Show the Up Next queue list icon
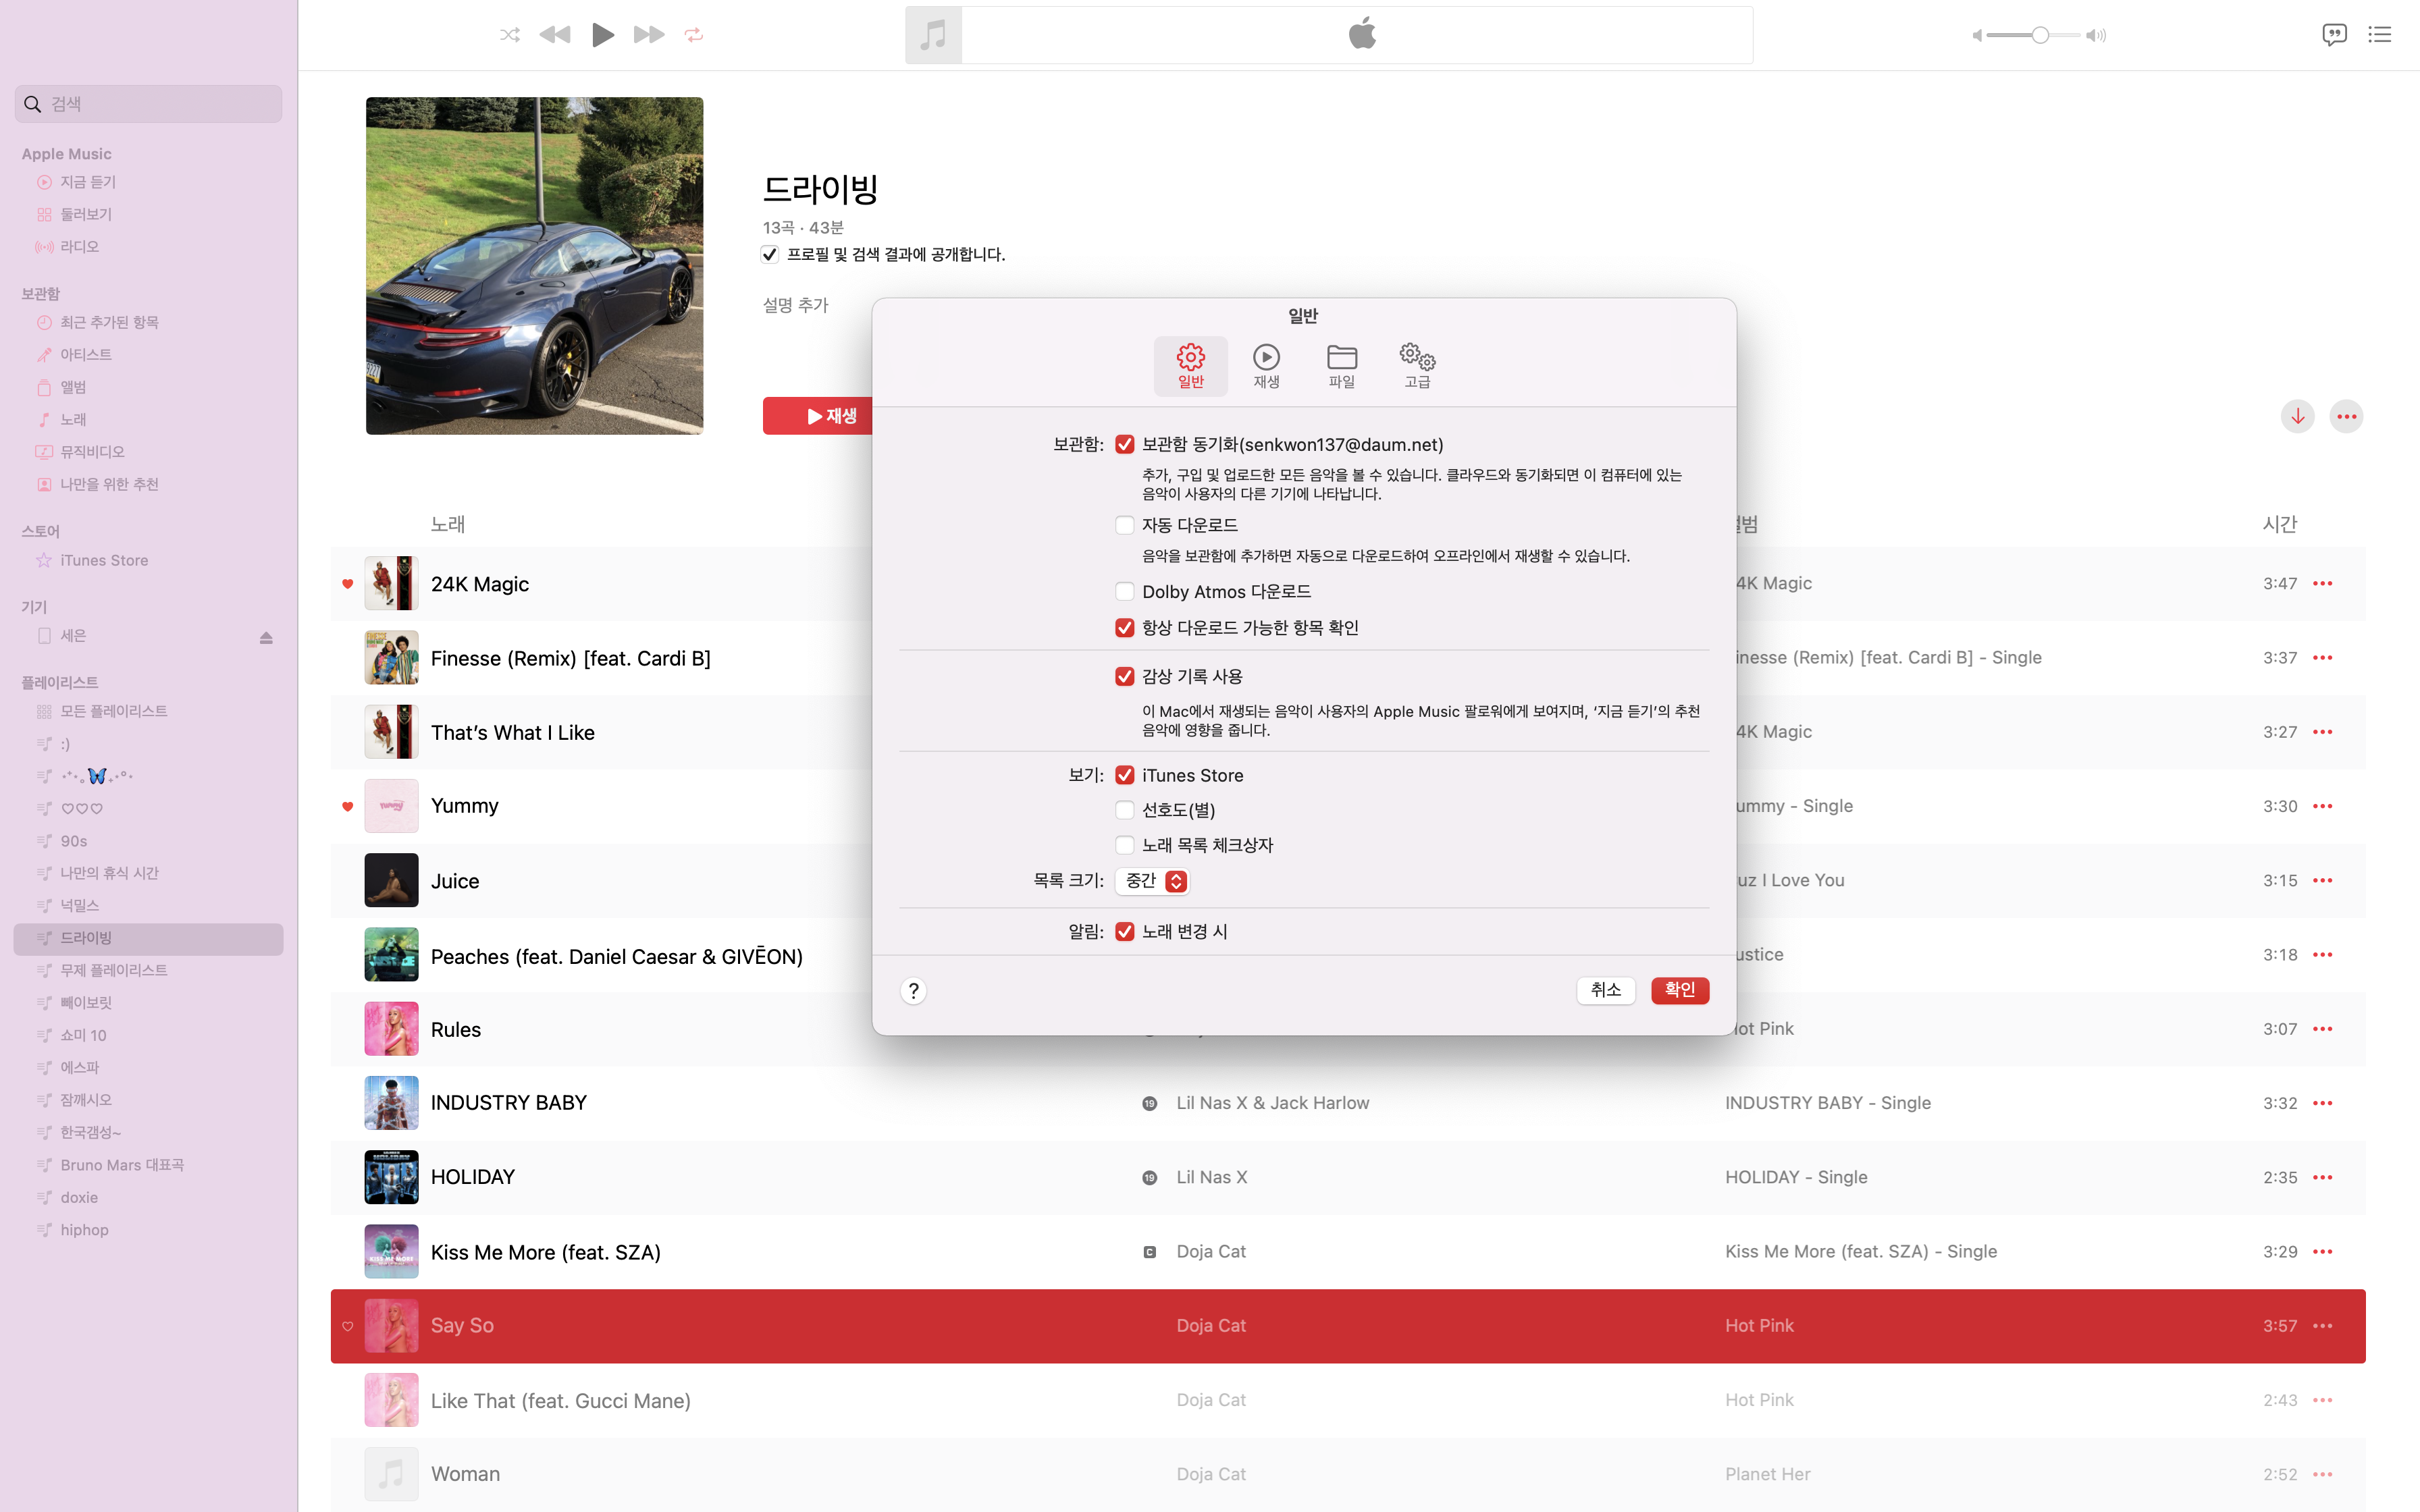The width and height of the screenshot is (2420, 1512). pos(2379,35)
